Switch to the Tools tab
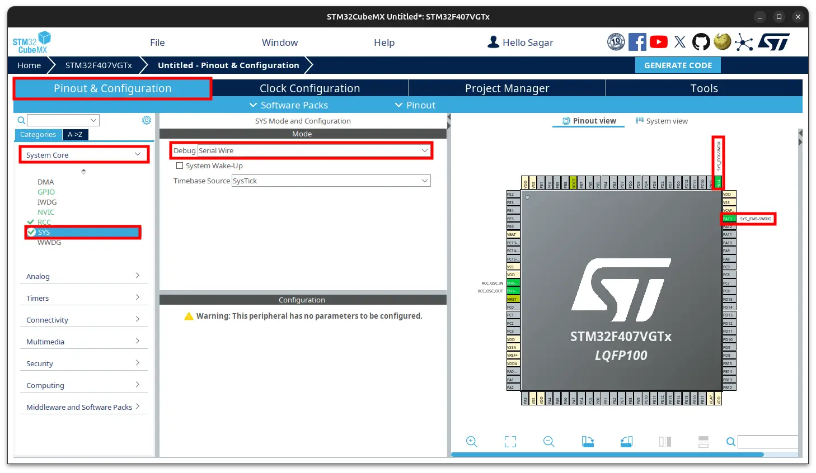816x473 pixels. pyautogui.click(x=704, y=88)
